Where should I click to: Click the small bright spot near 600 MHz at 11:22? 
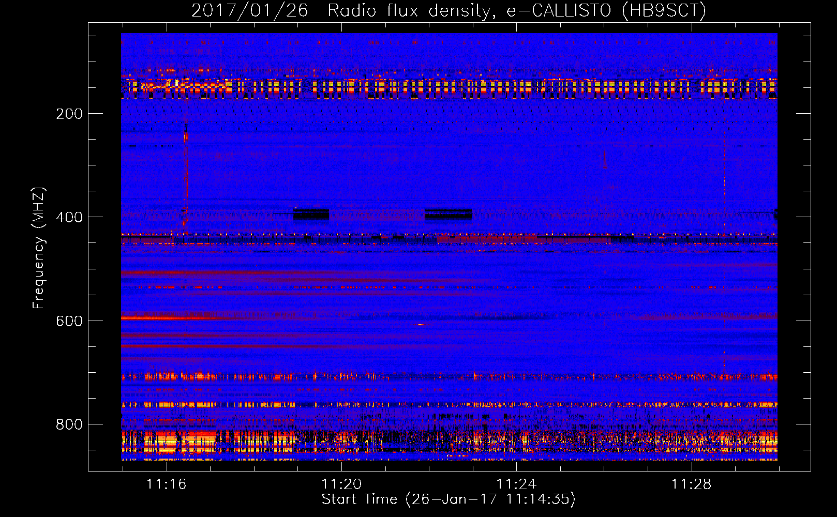(421, 325)
